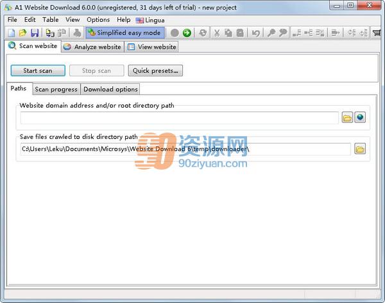Viewport: 385px width, 303px height.
Task: Paste using the toolbar paste icon
Action: [x=240, y=33]
